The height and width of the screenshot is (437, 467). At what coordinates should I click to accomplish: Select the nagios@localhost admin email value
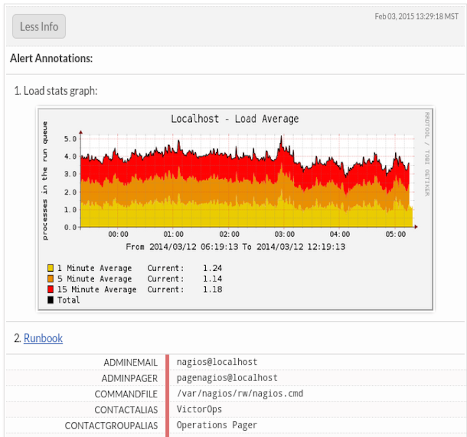(x=217, y=362)
